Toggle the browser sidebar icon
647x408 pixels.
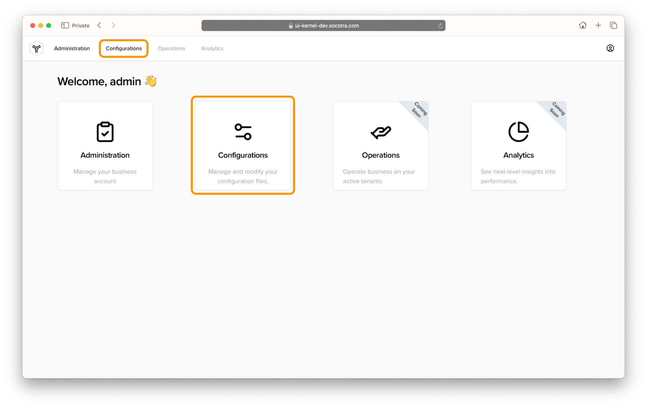pos(65,25)
